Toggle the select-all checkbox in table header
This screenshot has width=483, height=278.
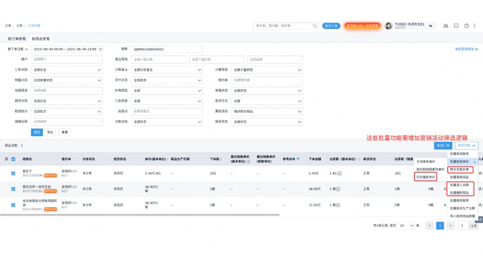pyautogui.click(x=13, y=159)
